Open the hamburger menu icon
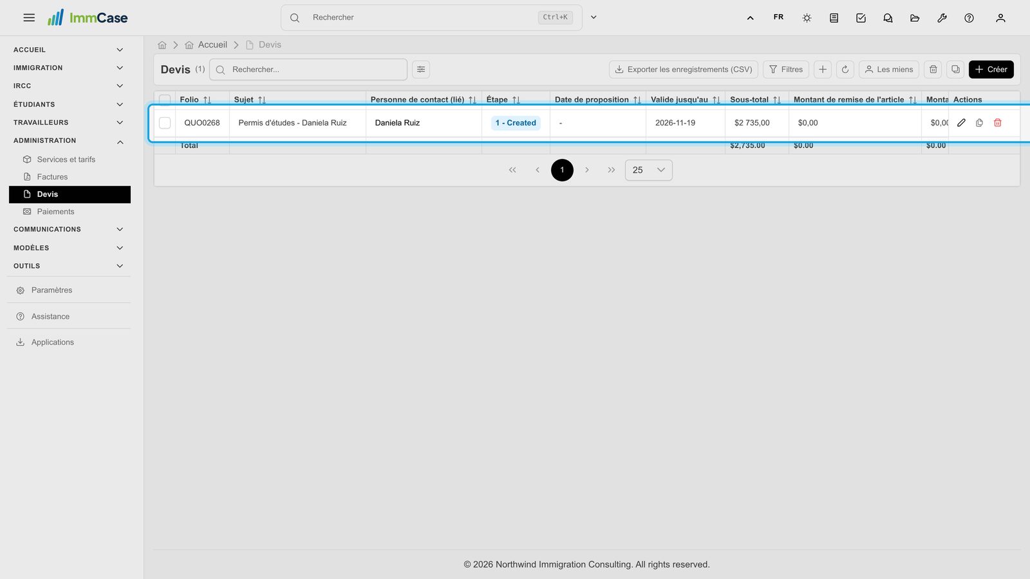The height and width of the screenshot is (579, 1030). tap(29, 18)
